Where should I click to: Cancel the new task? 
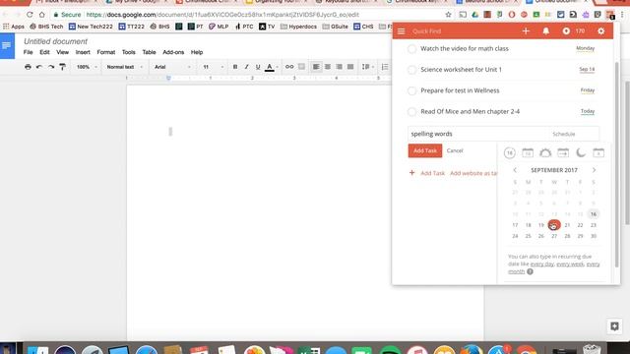click(455, 150)
